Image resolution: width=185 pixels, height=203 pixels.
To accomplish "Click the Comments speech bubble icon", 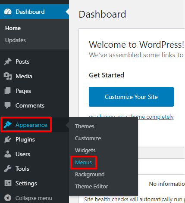I will pyautogui.click(x=8, y=105).
